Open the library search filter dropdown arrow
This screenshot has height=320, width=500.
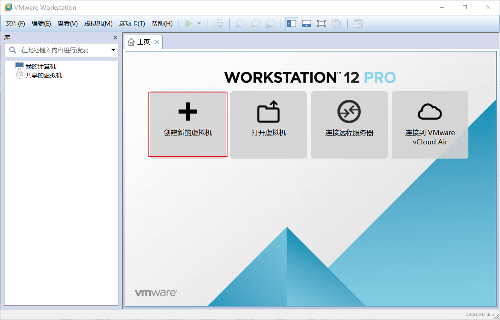(113, 50)
